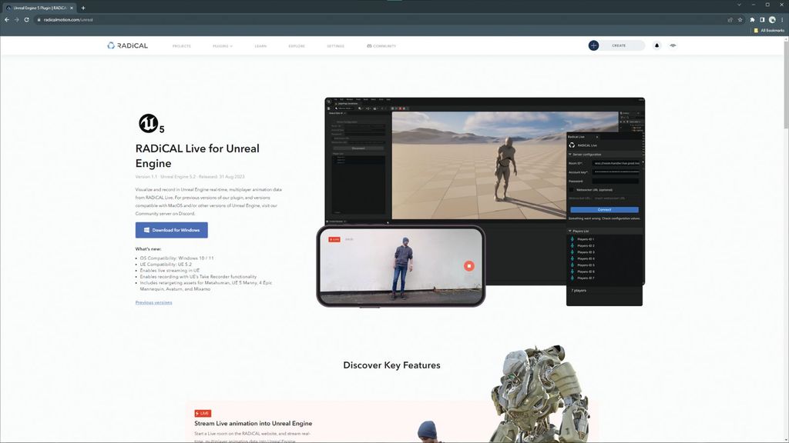
Task: Click the blue plus icon beside Create
Action: pos(593,45)
